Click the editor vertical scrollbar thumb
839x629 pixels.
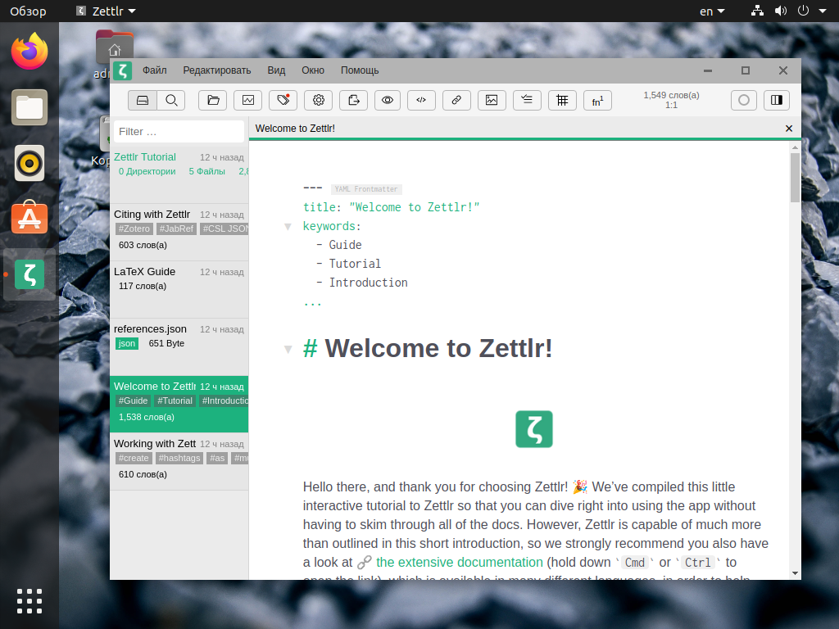[795, 178]
